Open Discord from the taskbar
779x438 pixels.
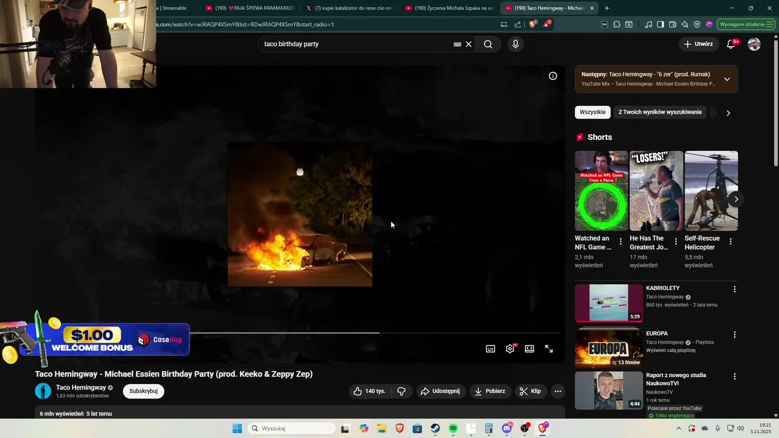[507, 428]
